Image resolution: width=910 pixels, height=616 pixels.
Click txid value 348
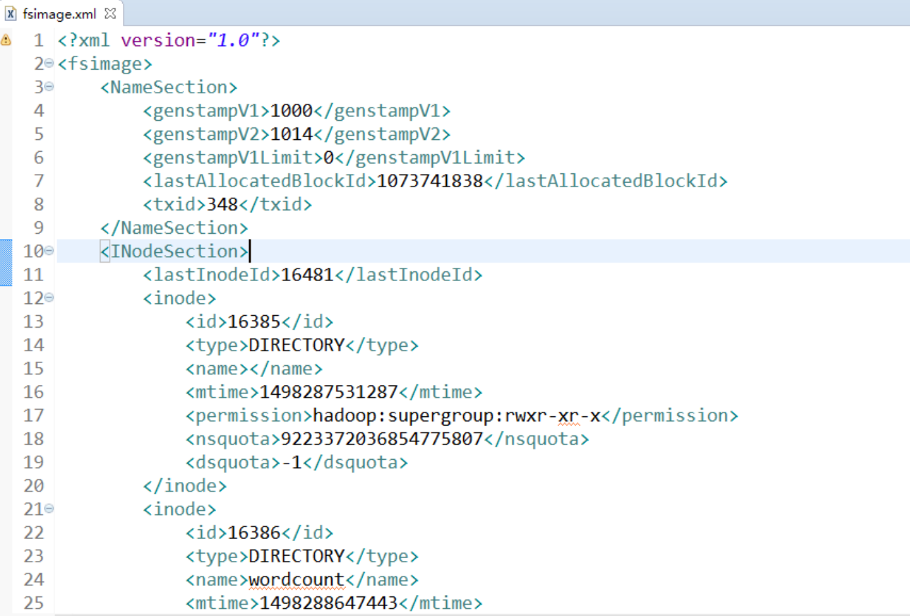(222, 204)
